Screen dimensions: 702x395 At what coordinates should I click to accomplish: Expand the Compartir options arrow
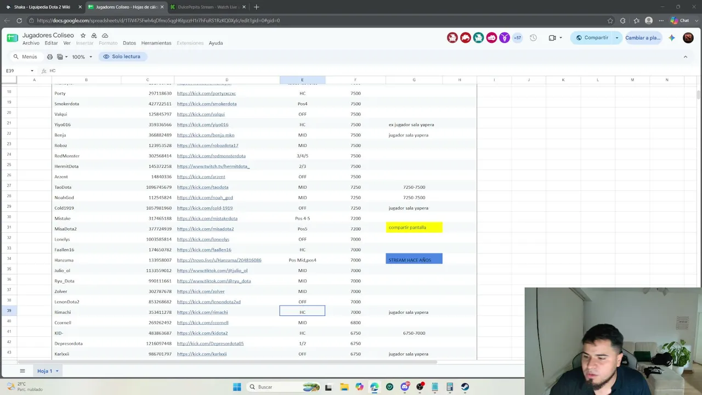[x=617, y=38]
